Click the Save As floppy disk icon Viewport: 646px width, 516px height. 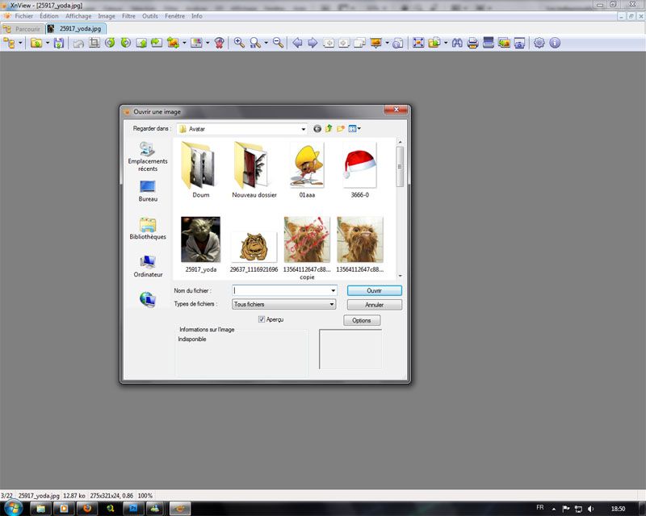pos(59,43)
